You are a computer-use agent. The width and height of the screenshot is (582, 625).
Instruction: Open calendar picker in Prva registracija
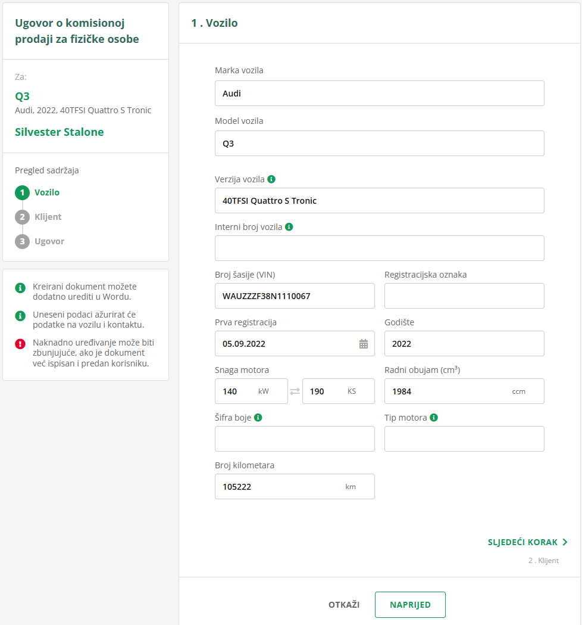coord(364,344)
